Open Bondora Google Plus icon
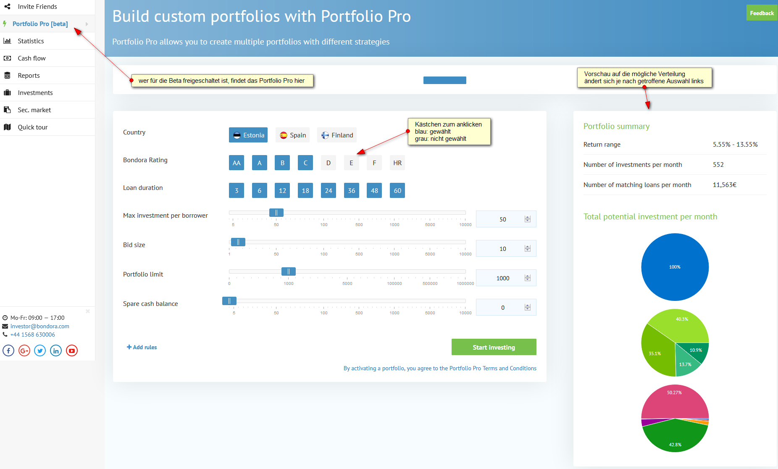This screenshot has width=778, height=469. pyautogui.click(x=24, y=350)
